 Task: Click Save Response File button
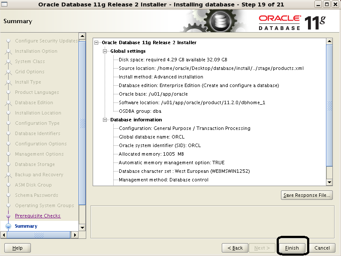[x=307, y=195]
